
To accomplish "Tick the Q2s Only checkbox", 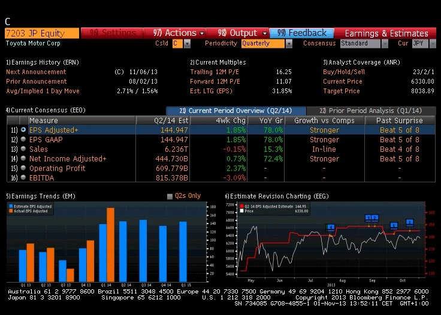I will (170, 196).
